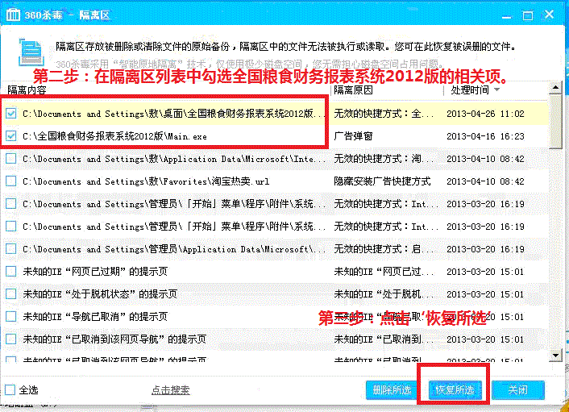
Task: Check the Application Data\Microsoft\Inte row checkbox
Action: 11,159
